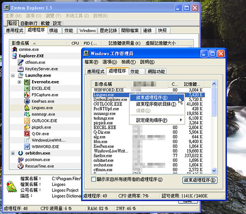This screenshot has height=214, width=246.
Task: Switch to 自動執行 section in System Explorer
Action: (x=29, y=23)
